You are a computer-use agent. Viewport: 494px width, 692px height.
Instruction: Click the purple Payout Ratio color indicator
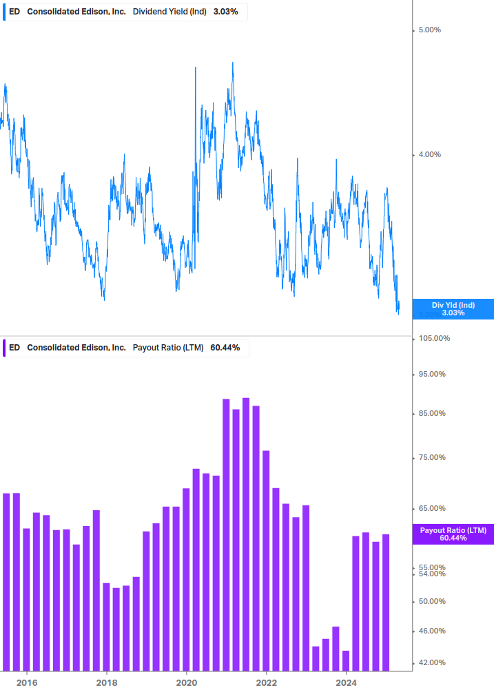tap(4, 348)
